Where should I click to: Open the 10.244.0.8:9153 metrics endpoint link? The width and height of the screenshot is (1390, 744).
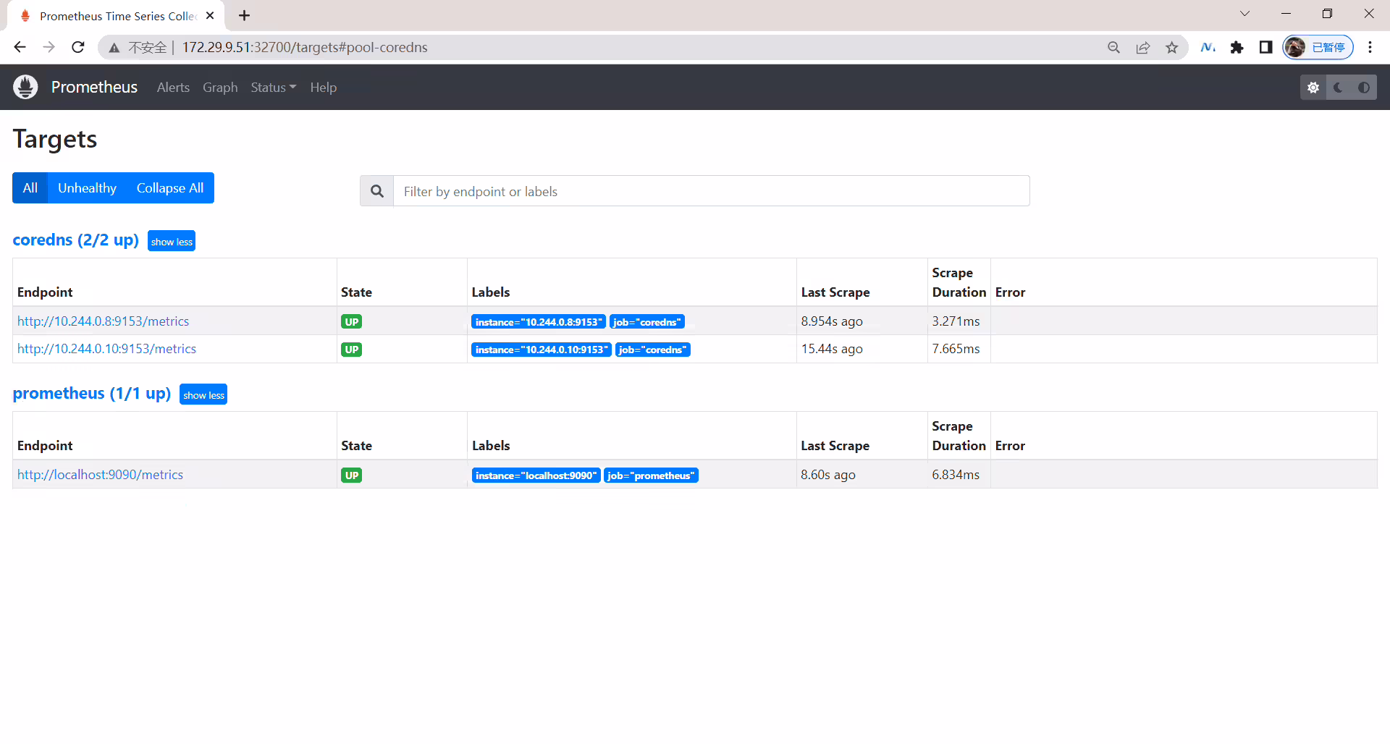pyautogui.click(x=103, y=321)
